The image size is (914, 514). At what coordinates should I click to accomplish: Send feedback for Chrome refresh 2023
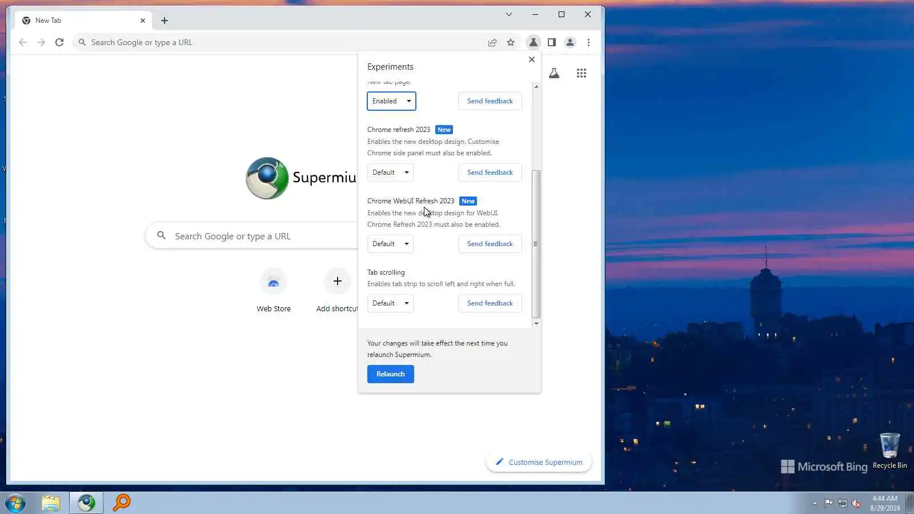490,172
